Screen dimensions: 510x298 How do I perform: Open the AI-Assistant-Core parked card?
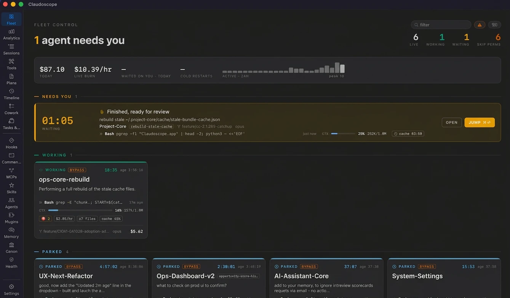[x=326, y=278]
